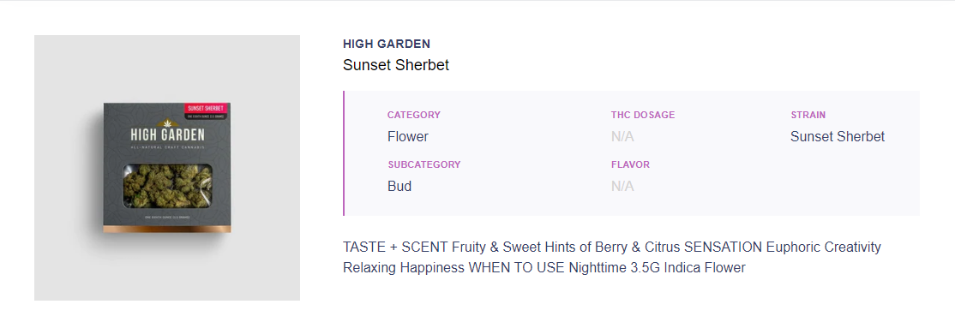Open the HIGH GARDEN brand link
The width and height of the screenshot is (955, 334).
387,44
